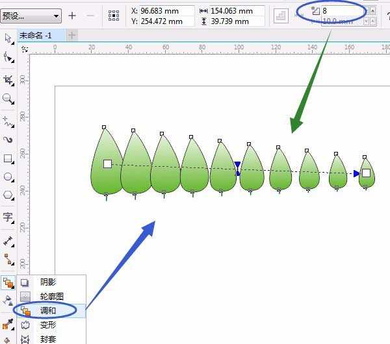Open the 预设 presets dropdown
The image size is (390, 344).
pos(31,16)
